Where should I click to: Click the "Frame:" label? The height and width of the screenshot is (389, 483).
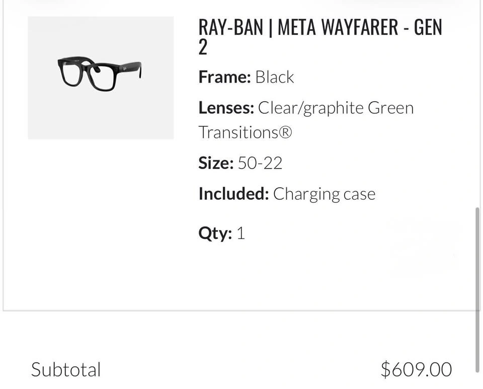coord(224,77)
